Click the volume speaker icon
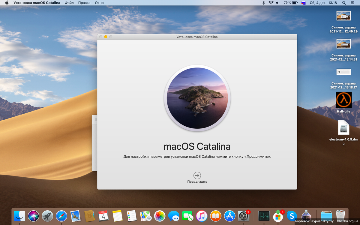 (x=278, y=3)
